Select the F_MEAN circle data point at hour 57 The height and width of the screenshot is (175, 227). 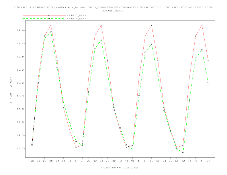tap(152, 44)
